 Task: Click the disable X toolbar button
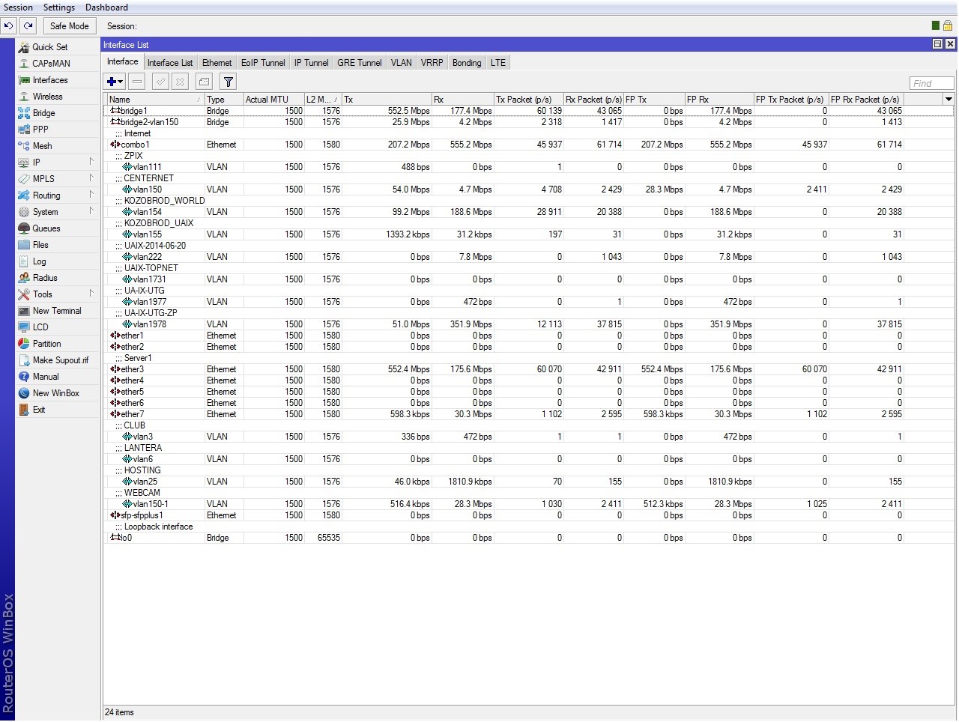coord(181,82)
